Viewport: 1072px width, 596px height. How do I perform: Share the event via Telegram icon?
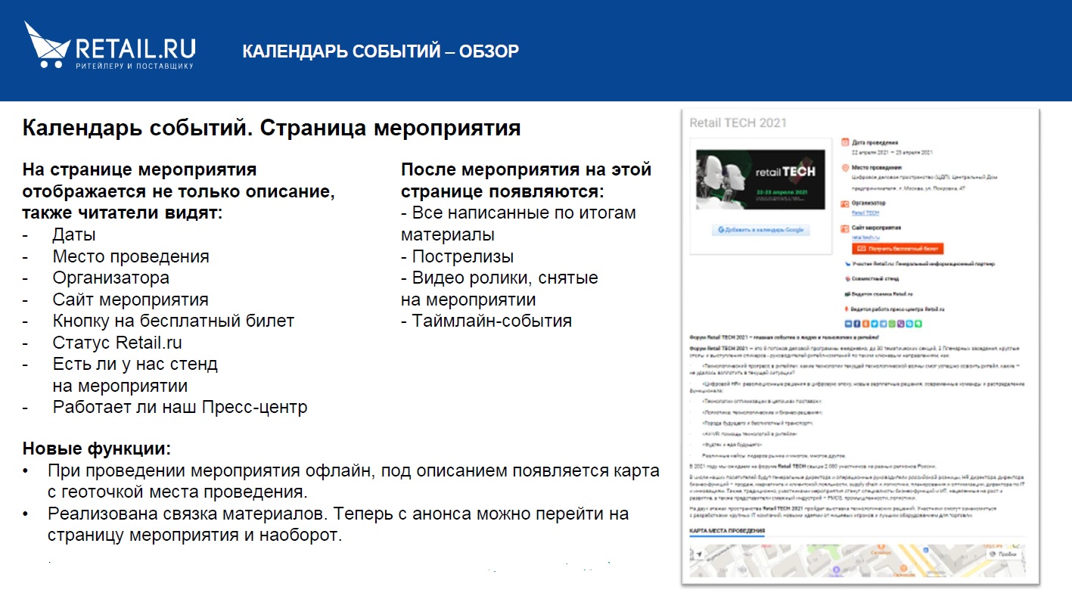pos(883,324)
